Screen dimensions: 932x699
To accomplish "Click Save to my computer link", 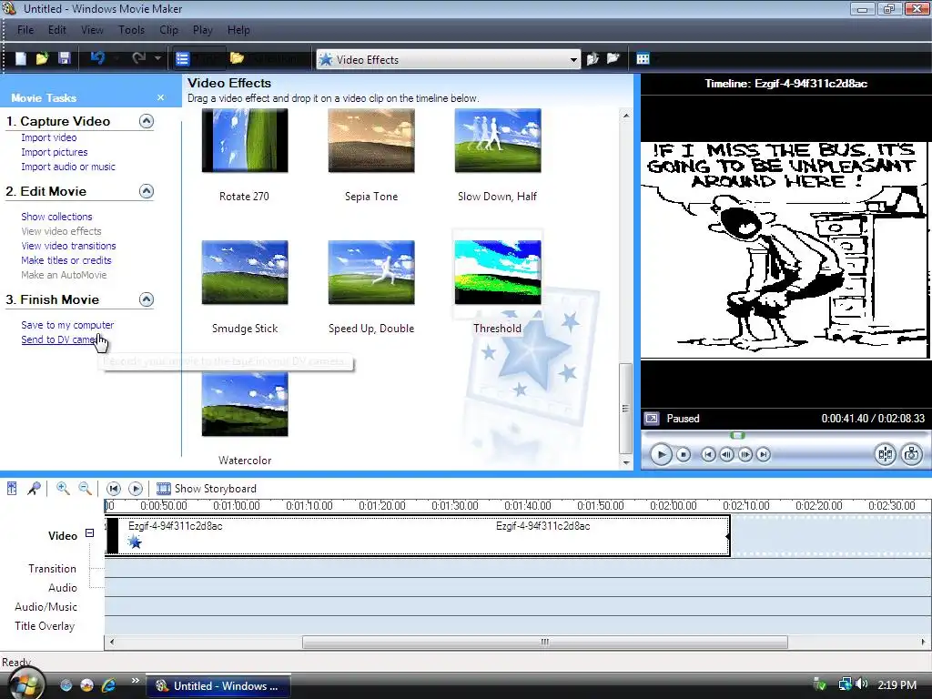I will [67, 325].
